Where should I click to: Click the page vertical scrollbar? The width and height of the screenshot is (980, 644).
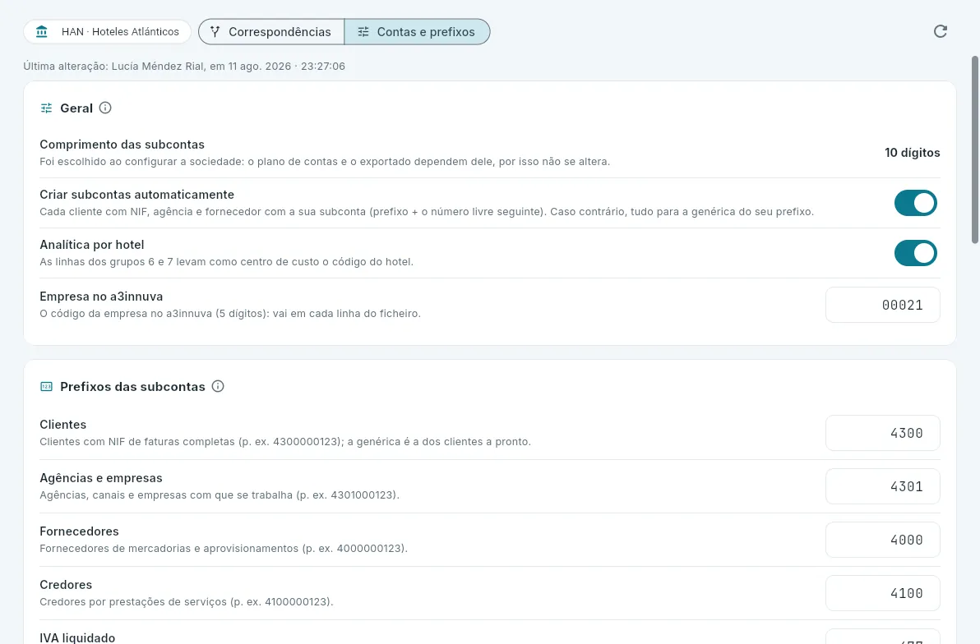pyautogui.click(x=974, y=150)
